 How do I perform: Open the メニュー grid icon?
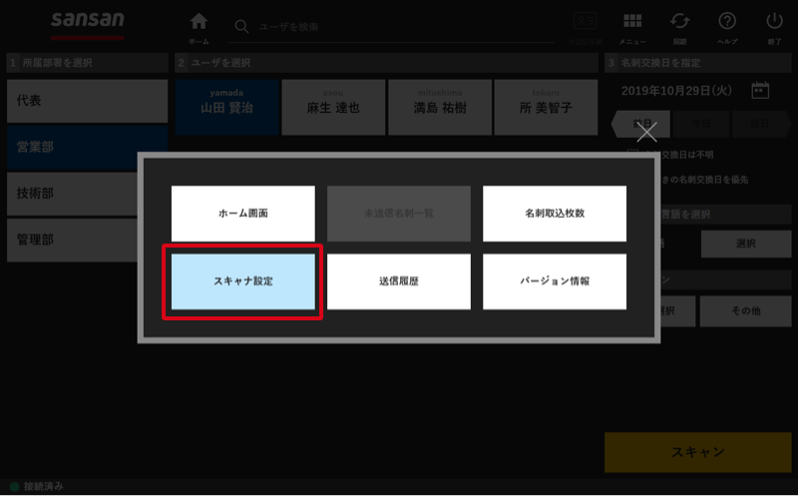(632, 21)
